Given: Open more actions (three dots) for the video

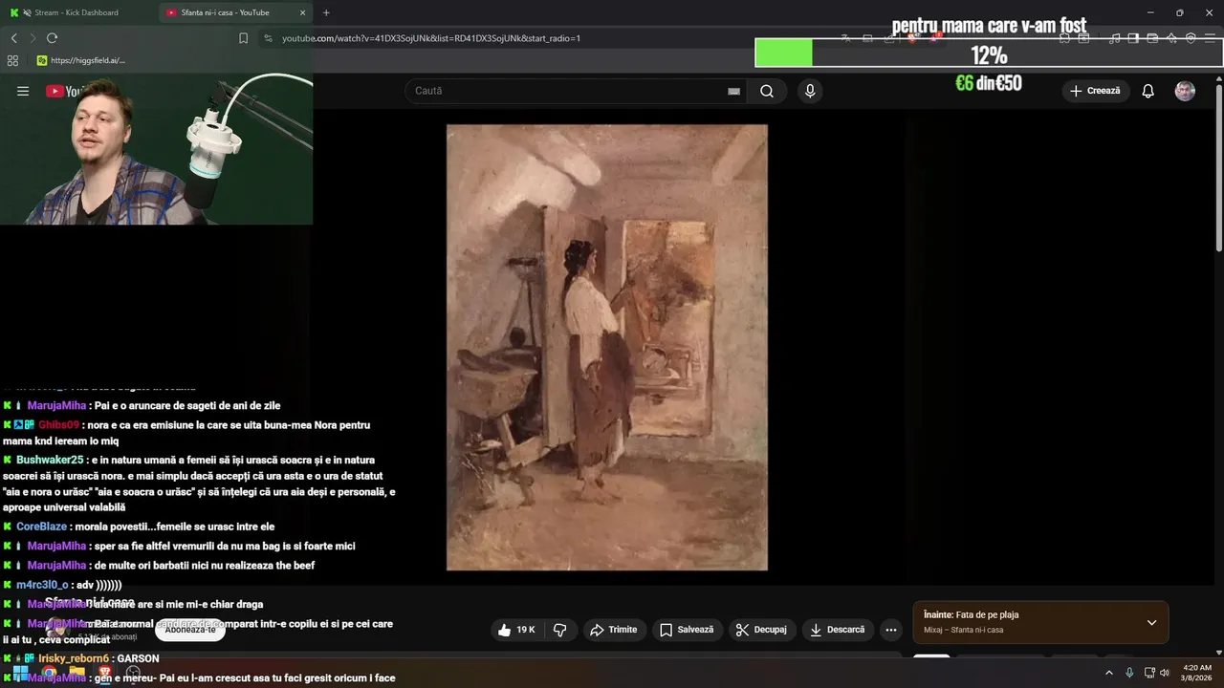Looking at the screenshot, I should [891, 630].
